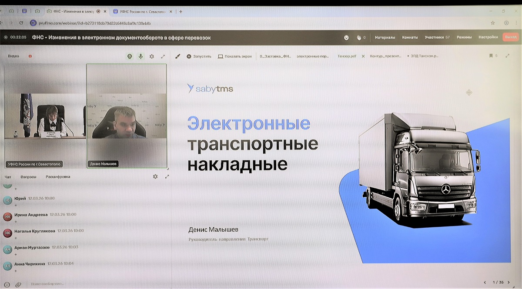The width and height of the screenshot is (522, 289).
Task: Mute the microphone in video panel
Action: click(141, 56)
